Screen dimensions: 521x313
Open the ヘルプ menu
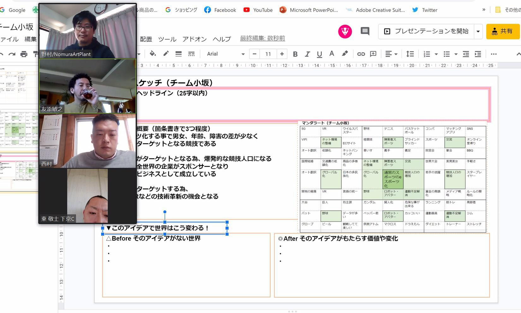(x=222, y=39)
